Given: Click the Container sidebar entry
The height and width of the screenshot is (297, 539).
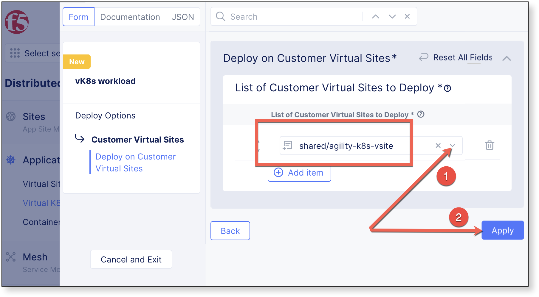Looking at the screenshot, I should point(41,222).
